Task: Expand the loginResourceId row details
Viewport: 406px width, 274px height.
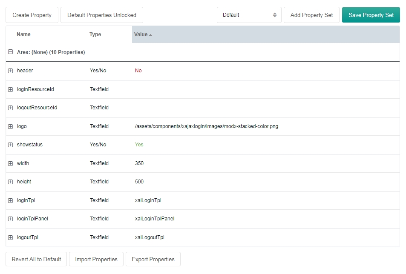Action: (10, 89)
